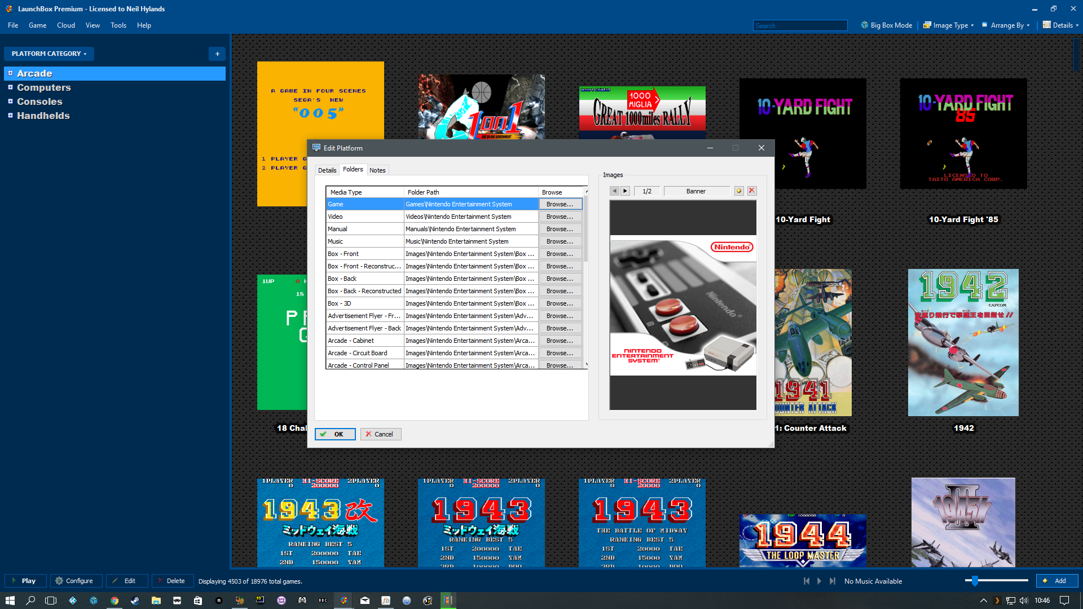Browse for the Game folder path
1083x609 pixels.
[560, 204]
